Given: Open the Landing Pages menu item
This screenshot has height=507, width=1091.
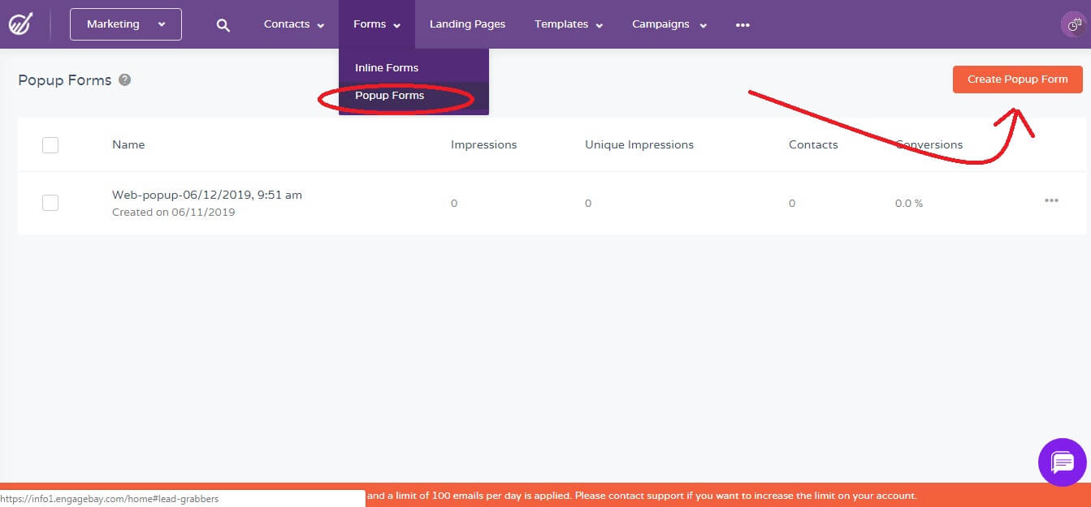Looking at the screenshot, I should pyautogui.click(x=468, y=24).
